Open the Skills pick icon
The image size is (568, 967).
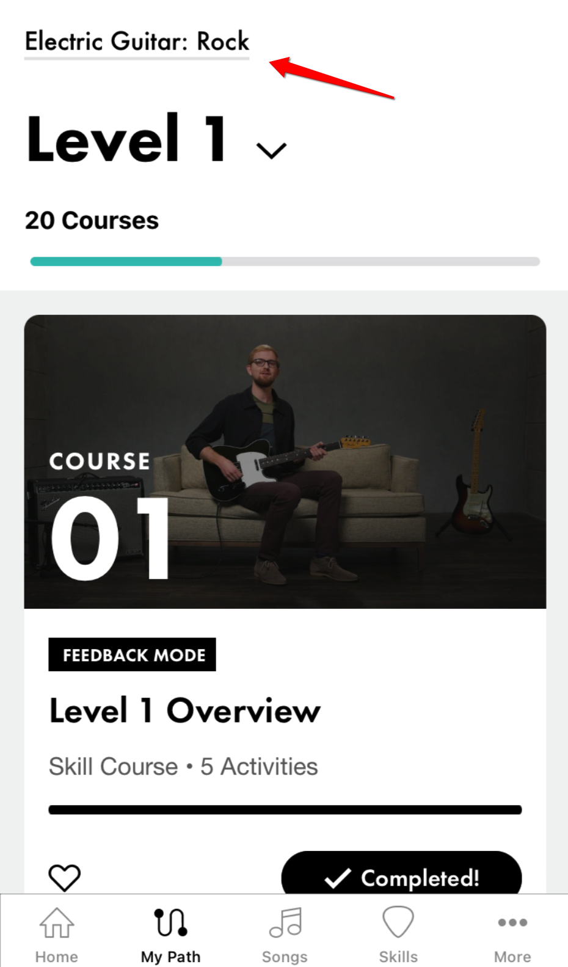[x=398, y=922]
